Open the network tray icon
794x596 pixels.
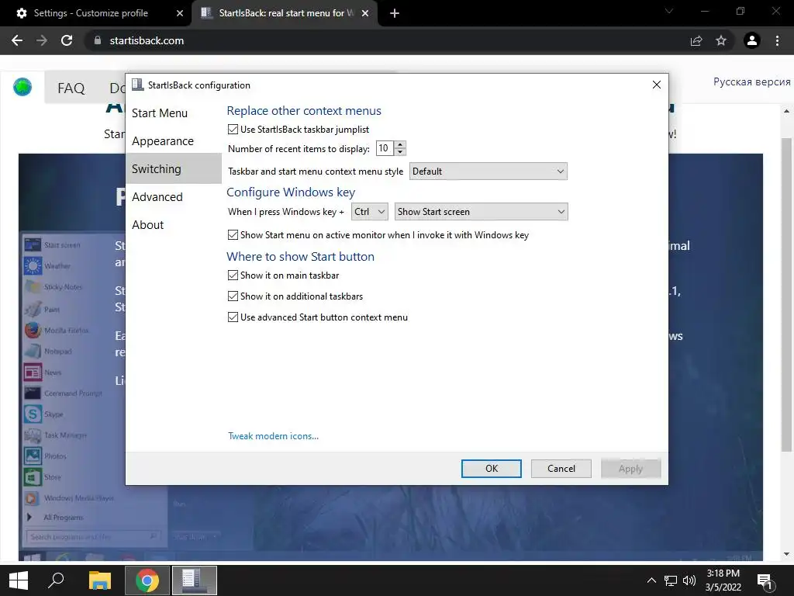(x=671, y=580)
